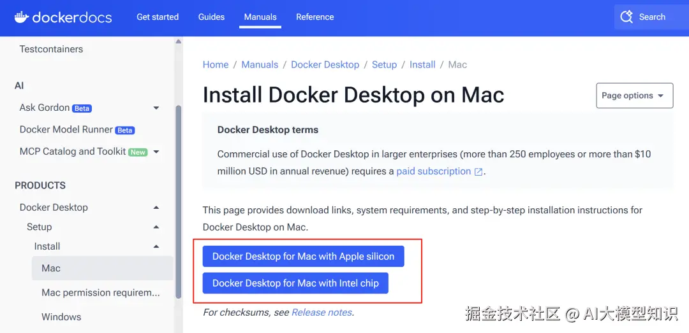This screenshot has width=689, height=333.
Task: Open Setup in the sidebar tree
Action: pyautogui.click(x=39, y=227)
